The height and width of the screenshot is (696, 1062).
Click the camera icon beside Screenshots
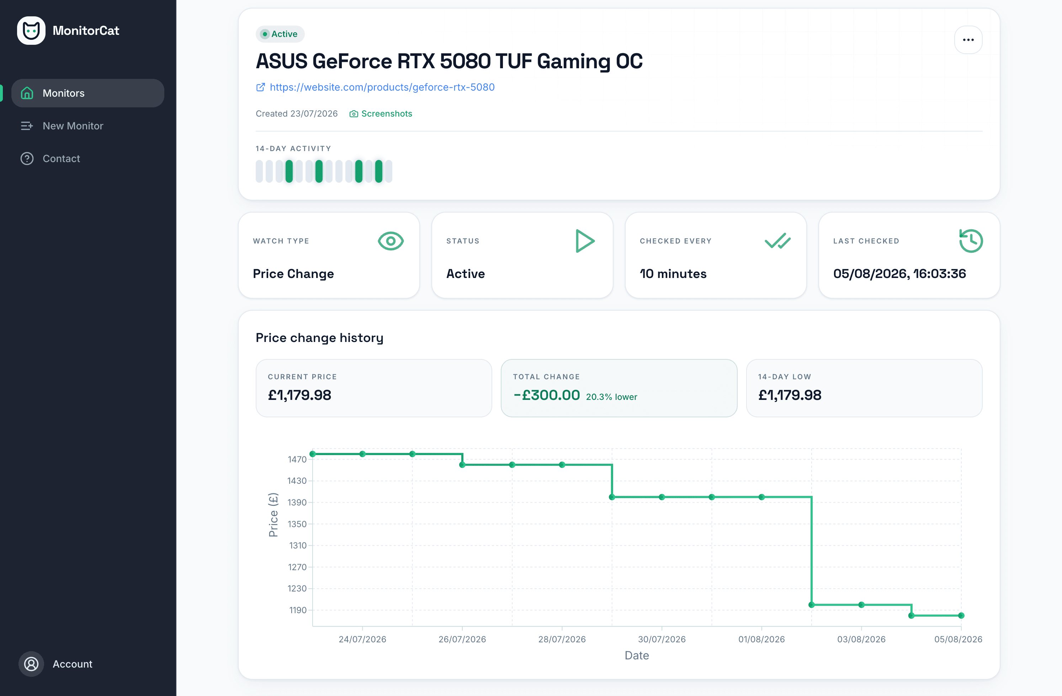[x=354, y=114]
